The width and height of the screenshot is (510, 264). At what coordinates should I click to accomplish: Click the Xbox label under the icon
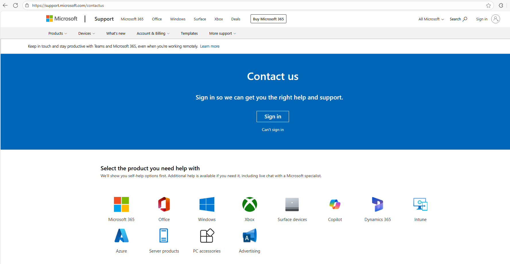pos(250,220)
